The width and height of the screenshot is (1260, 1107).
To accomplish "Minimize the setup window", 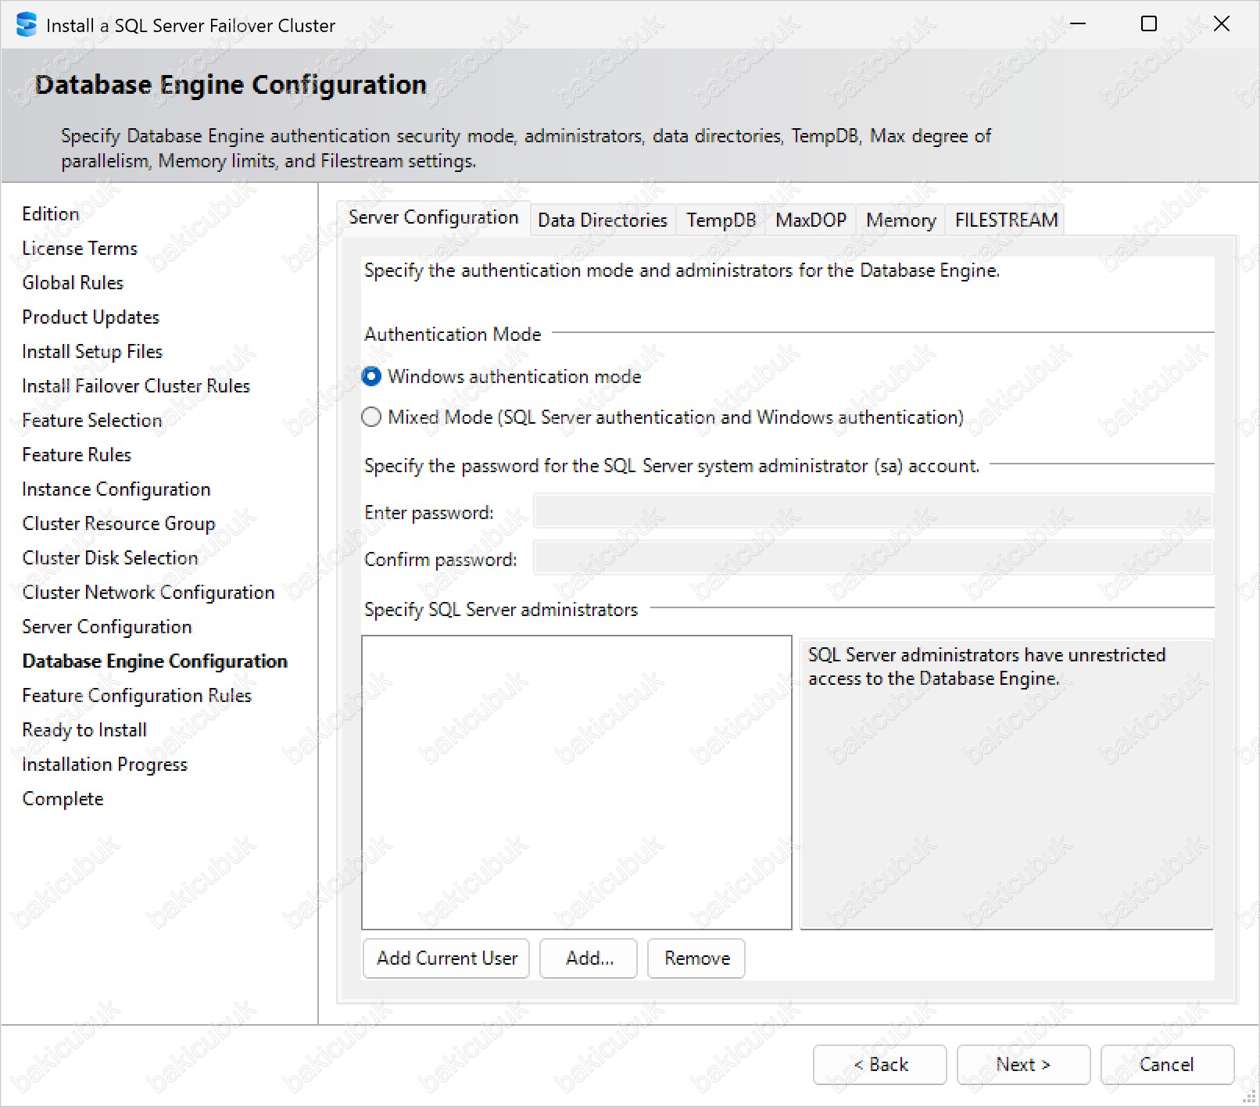I will point(1078,24).
